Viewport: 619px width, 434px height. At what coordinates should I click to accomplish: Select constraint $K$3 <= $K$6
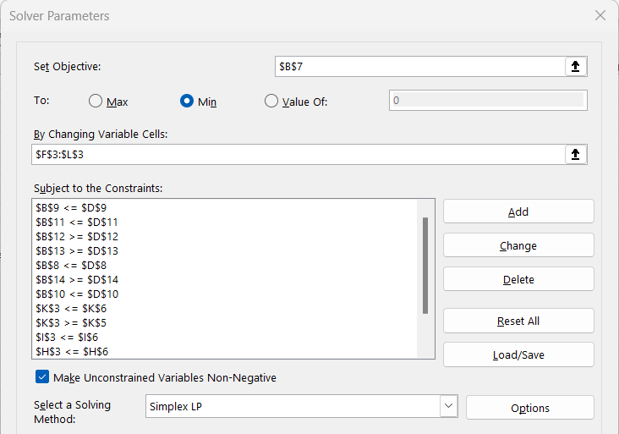pos(71,309)
